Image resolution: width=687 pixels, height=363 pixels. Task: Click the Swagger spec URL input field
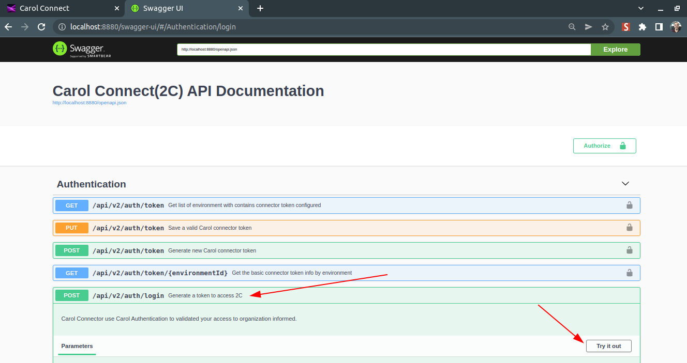point(383,50)
